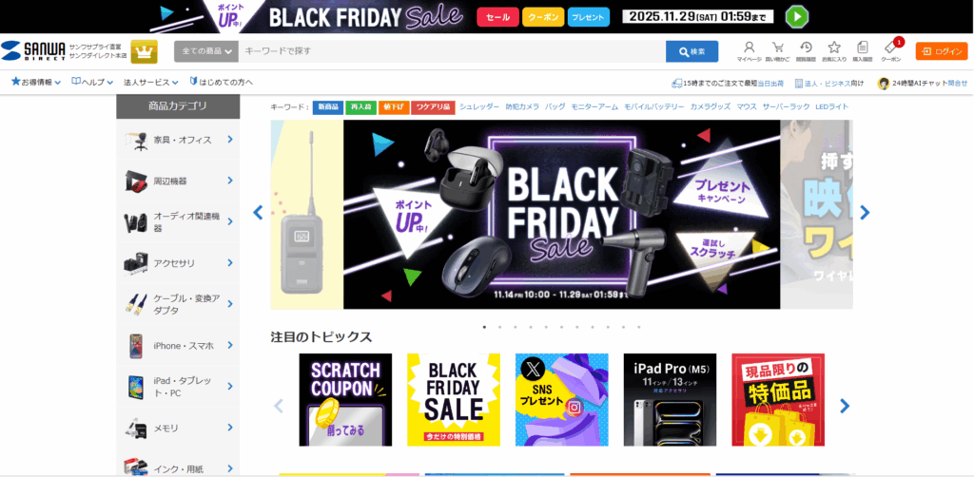Click the orange ログイン button
Viewport: 974px width, 477px height.
tap(942, 51)
